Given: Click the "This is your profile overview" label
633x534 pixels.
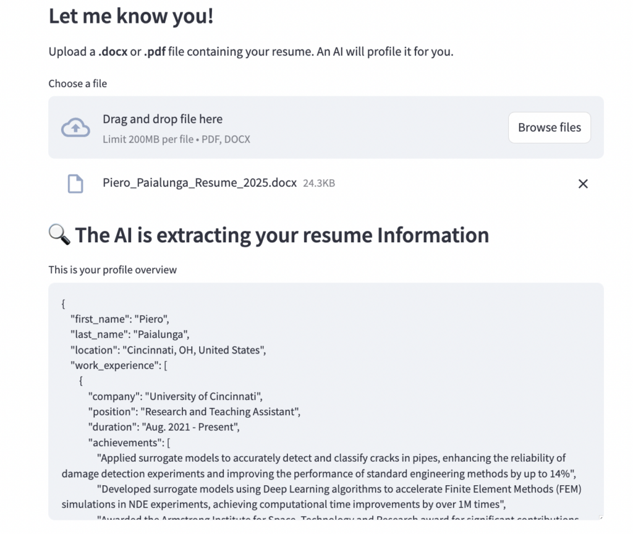Looking at the screenshot, I should [x=113, y=270].
